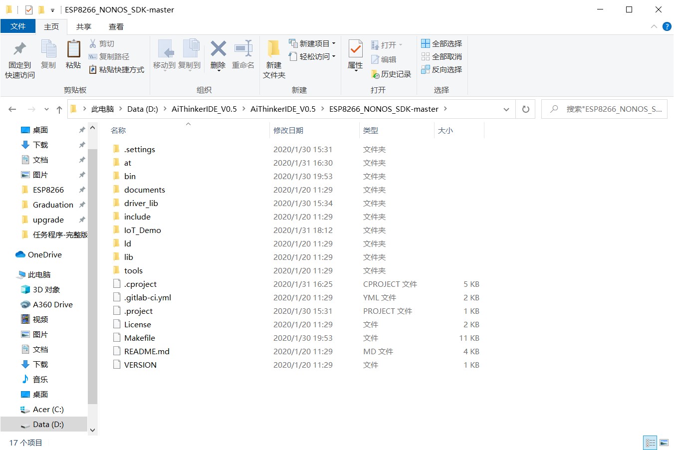The height and width of the screenshot is (450, 674).
Task: Open the 共享 (Share) ribbon tab
Action: [x=84, y=27]
